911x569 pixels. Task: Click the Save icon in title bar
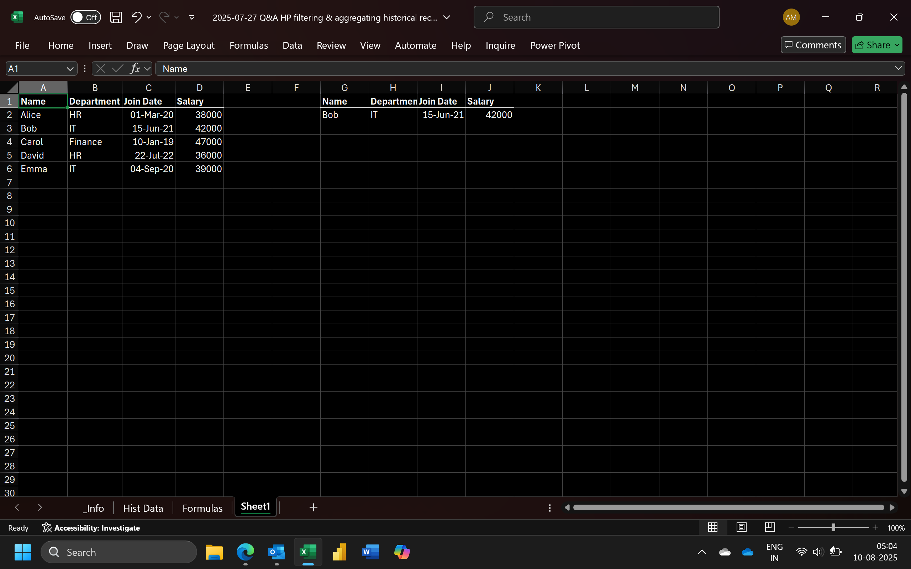(x=116, y=17)
